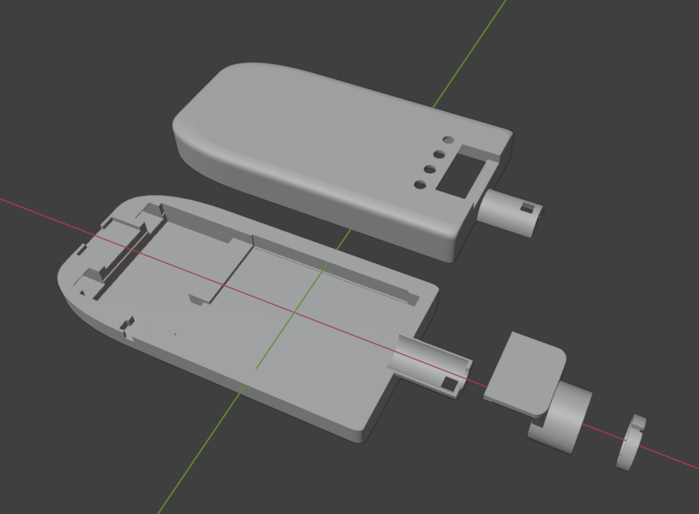Click the second round hole from the top
The image size is (699, 514).
439,155
